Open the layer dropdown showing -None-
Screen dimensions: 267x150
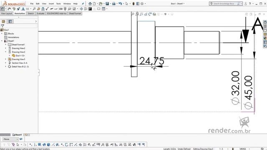pos(10,139)
